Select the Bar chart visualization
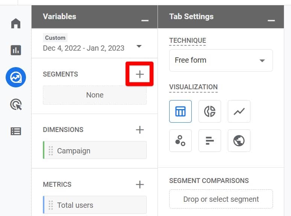This screenshot has width=291, height=216. 210,141
